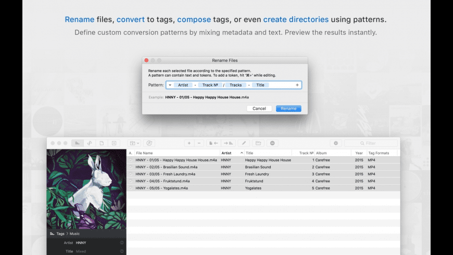Sort by the Track Nº column header
Viewport: 453px width, 255px height.
[304, 153]
